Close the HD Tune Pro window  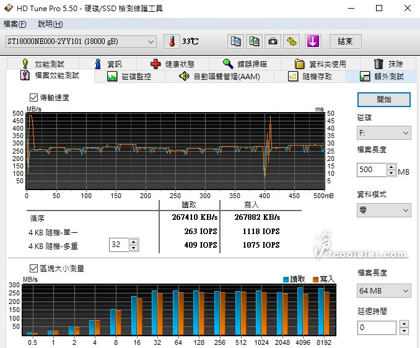pos(408,8)
